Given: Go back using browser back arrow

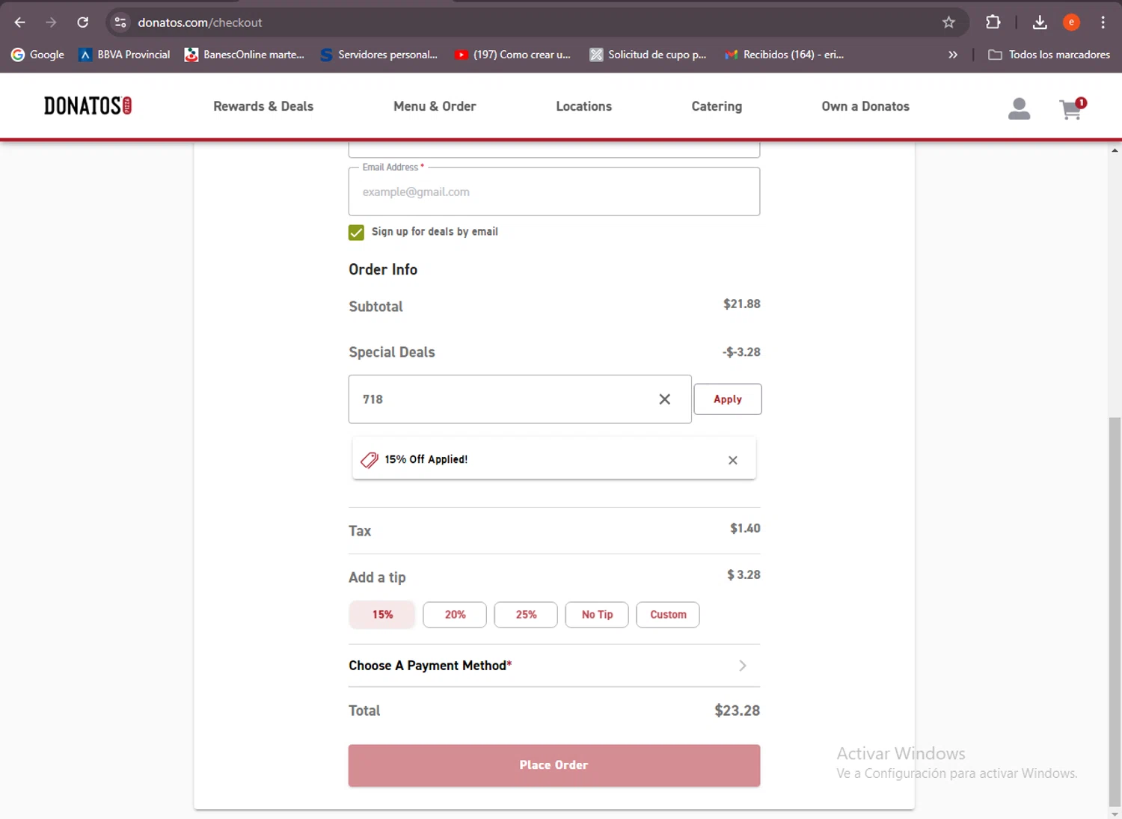Looking at the screenshot, I should pos(20,22).
